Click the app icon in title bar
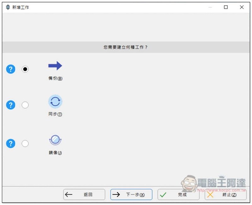The width and height of the screenshot is (252, 205). click(x=8, y=7)
